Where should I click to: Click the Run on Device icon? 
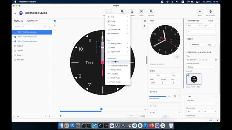point(210,12)
